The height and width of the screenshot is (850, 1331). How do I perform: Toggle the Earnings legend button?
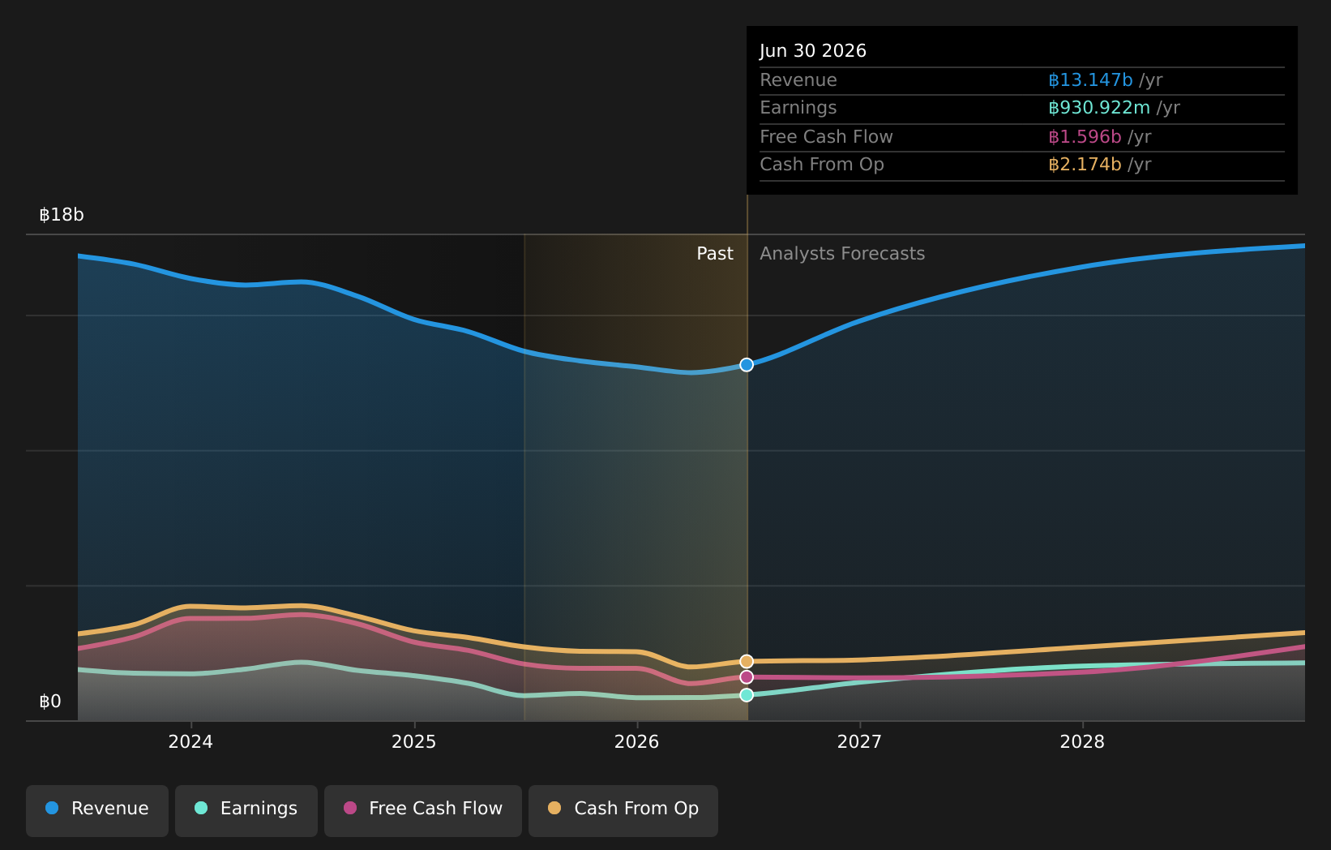[246, 810]
